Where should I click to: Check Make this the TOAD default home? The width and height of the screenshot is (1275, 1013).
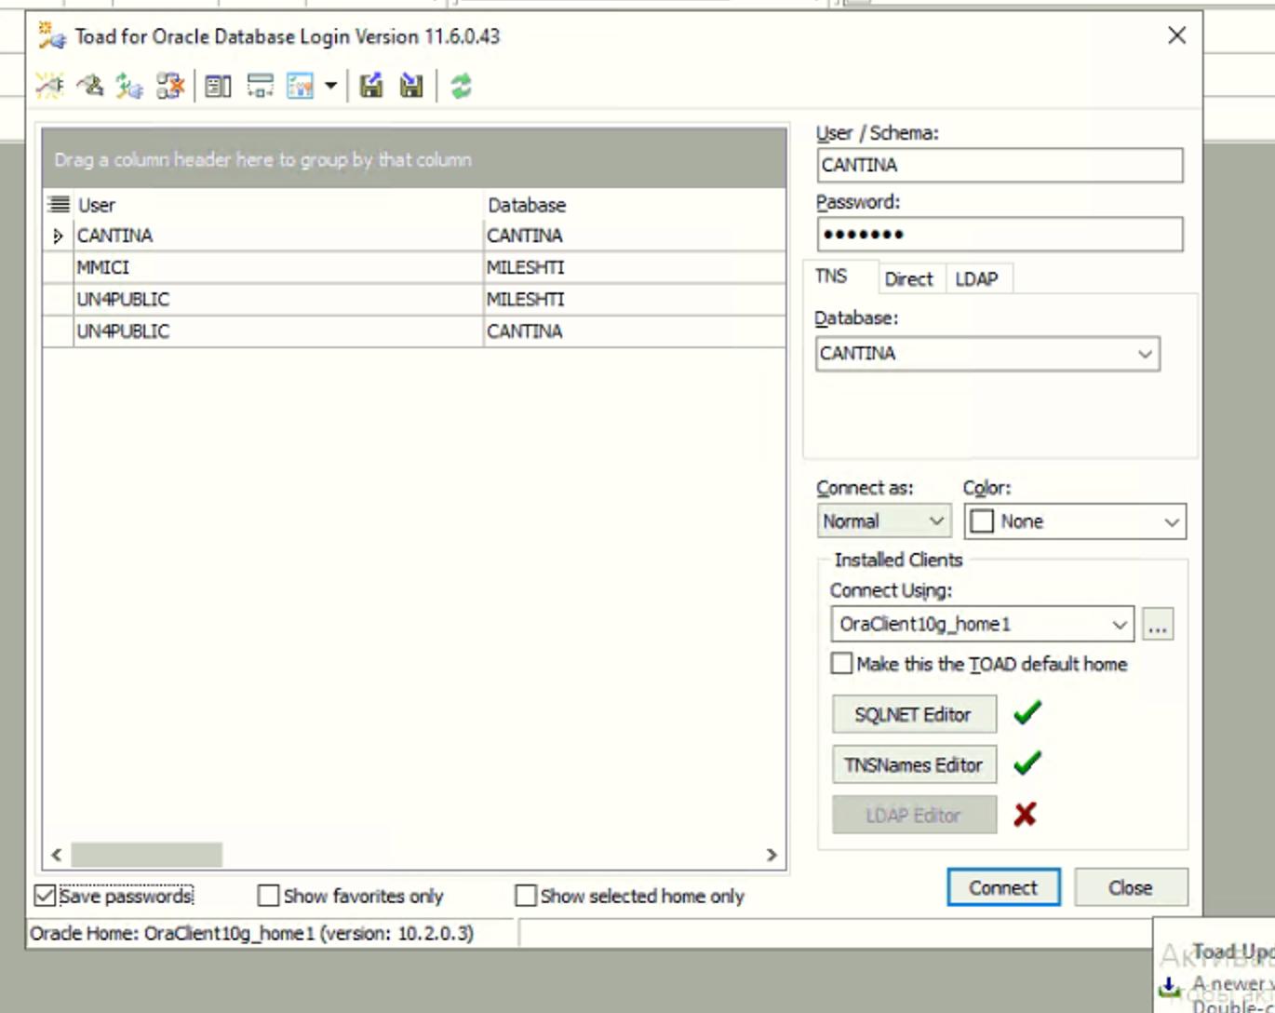pyautogui.click(x=841, y=664)
